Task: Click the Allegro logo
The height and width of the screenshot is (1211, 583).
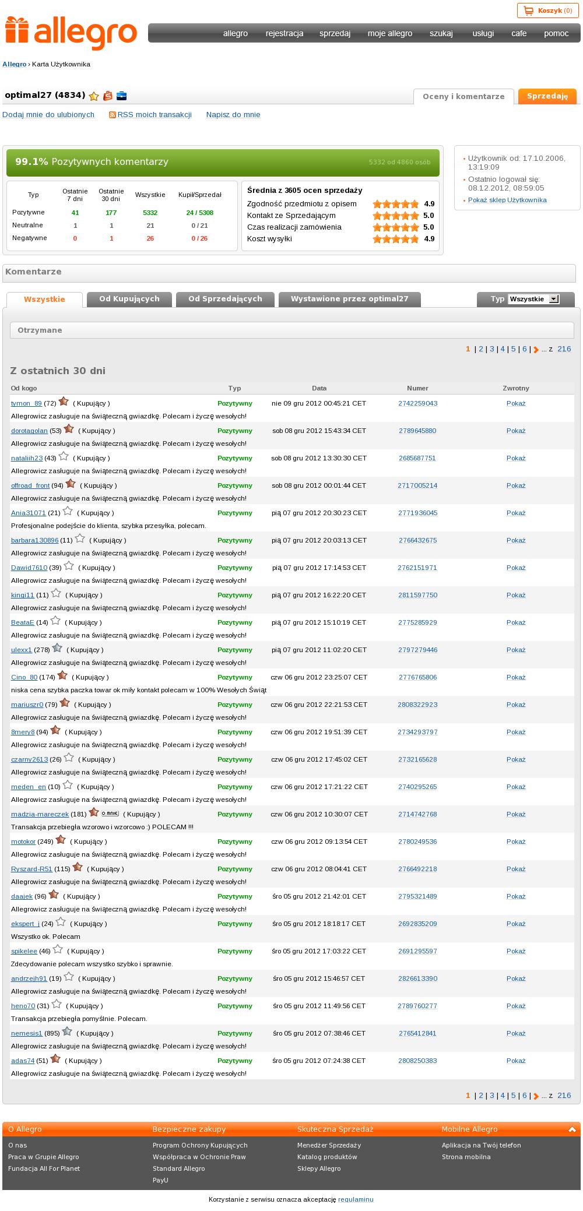Action: coord(71,33)
